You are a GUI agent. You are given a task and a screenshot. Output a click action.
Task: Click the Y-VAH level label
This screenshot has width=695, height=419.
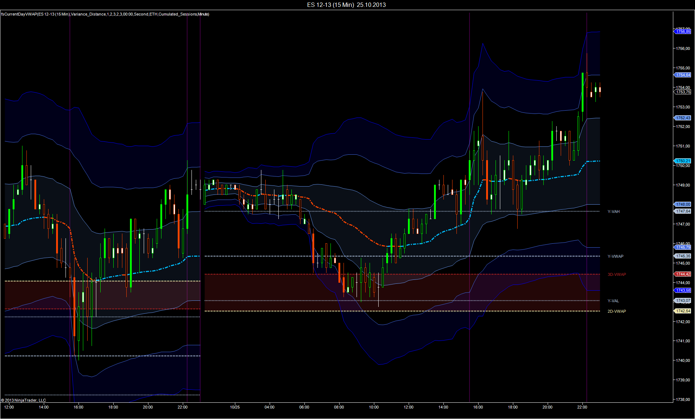613,212
